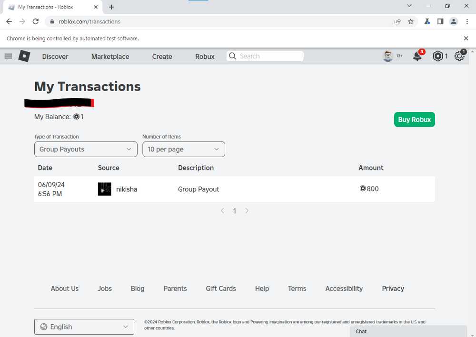
Task: Open the Robux menu item
Action: click(x=205, y=56)
